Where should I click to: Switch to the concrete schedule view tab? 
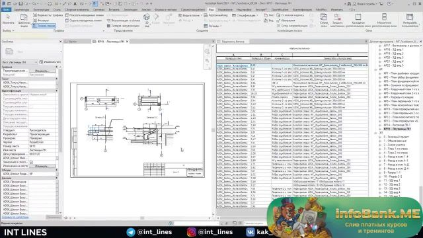[233, 42]
